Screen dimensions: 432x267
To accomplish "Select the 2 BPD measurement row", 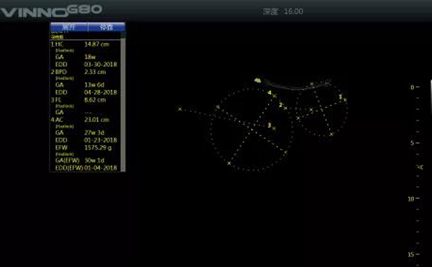I will [85, 72].
